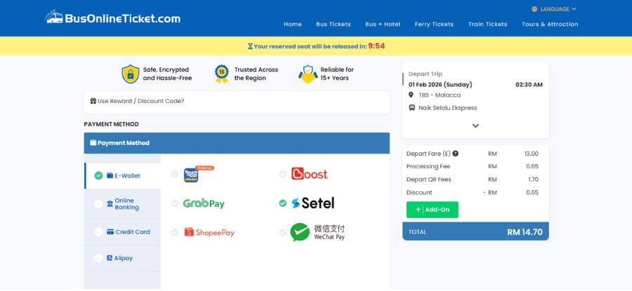The image size is (632, 291).
Task: Click the 02:30 AM departure time
Action: 529,85
